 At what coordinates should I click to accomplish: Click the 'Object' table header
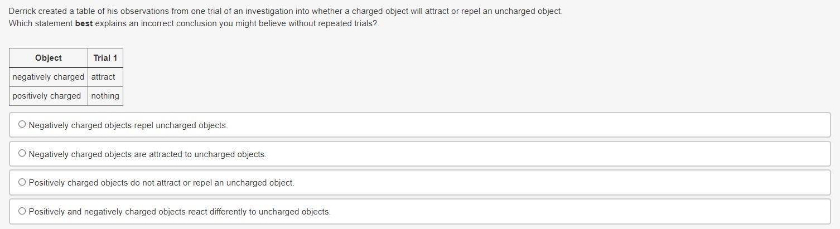point(49,58)
